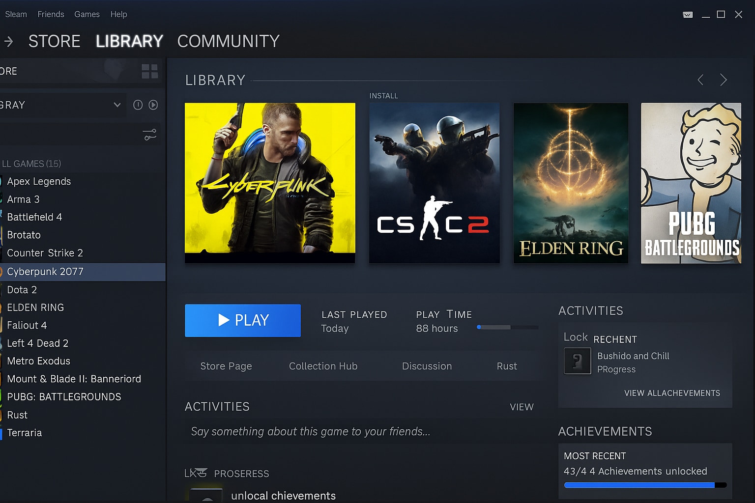
Task: Click the Bushido and Chill achievement icon
Action: [x=577, y=361]
